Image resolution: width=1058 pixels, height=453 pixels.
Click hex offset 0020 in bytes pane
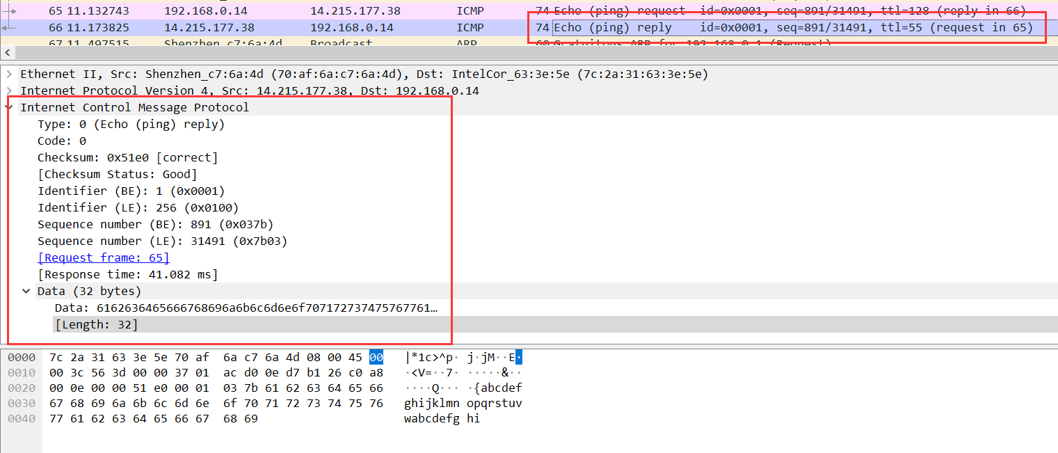(22, 388)
